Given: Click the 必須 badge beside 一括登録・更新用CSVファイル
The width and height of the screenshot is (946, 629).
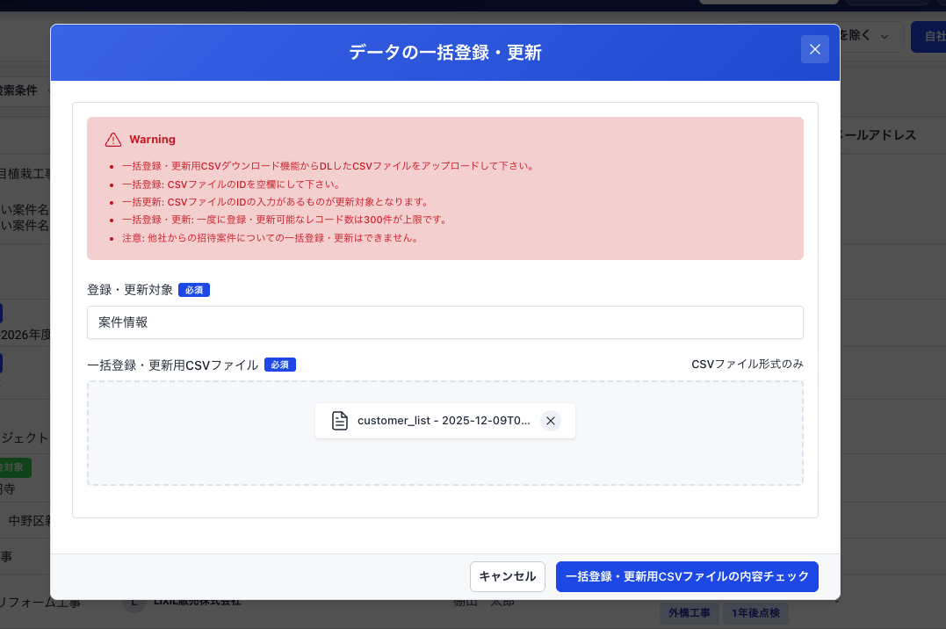Looking at the screenshot, I should pyautogui.click(x=279, y=365).
